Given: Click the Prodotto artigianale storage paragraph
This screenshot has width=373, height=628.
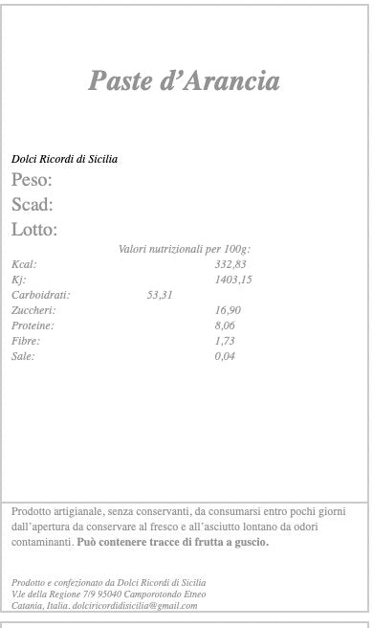Looking at the screenshot, I should pos(179,527).
